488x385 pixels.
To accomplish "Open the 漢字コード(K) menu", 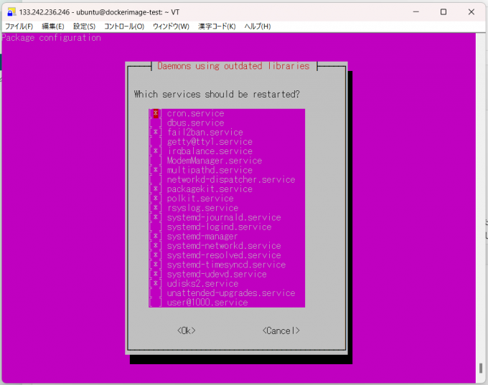I will 217,27.
